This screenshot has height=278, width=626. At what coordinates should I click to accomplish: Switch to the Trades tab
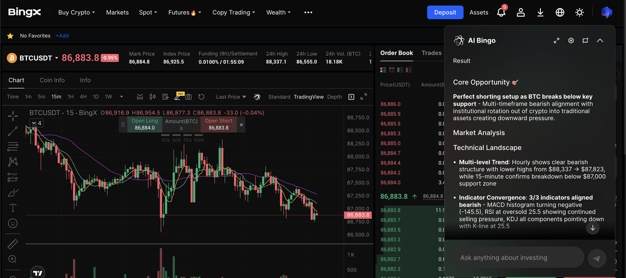(431, 53)
